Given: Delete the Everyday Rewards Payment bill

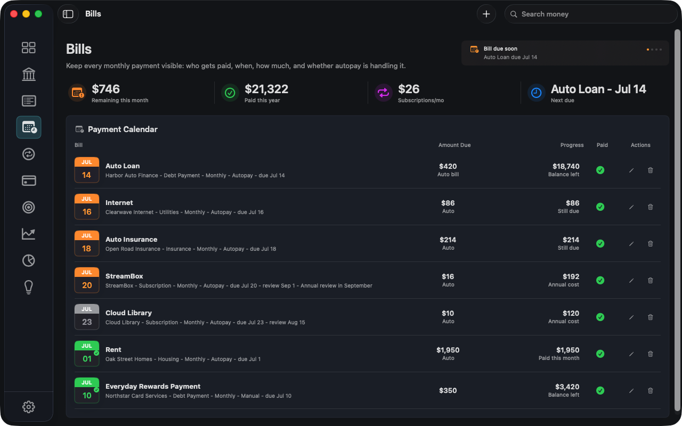Looking at the screenshot, I should (650, 391).
